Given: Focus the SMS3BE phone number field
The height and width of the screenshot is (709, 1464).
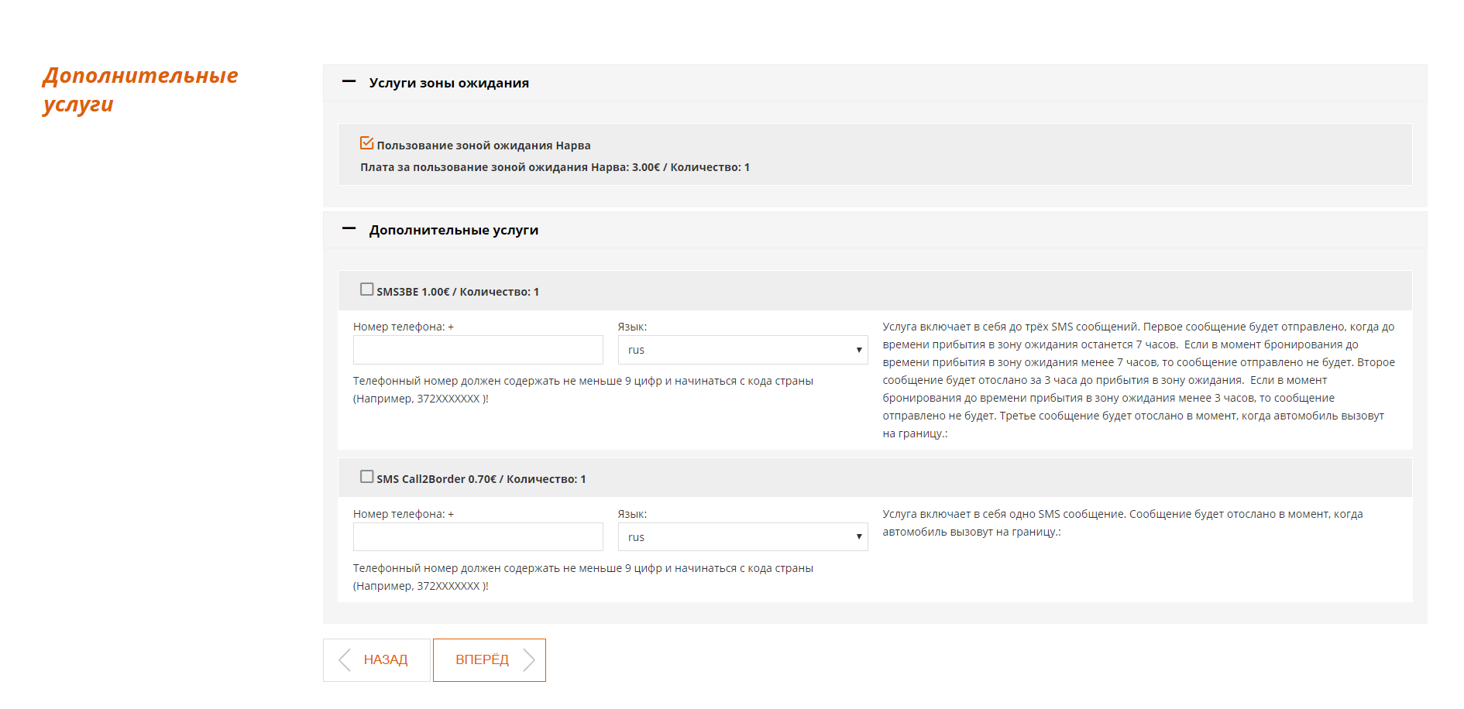Looking at the screenshot, I should click(478, 350).
